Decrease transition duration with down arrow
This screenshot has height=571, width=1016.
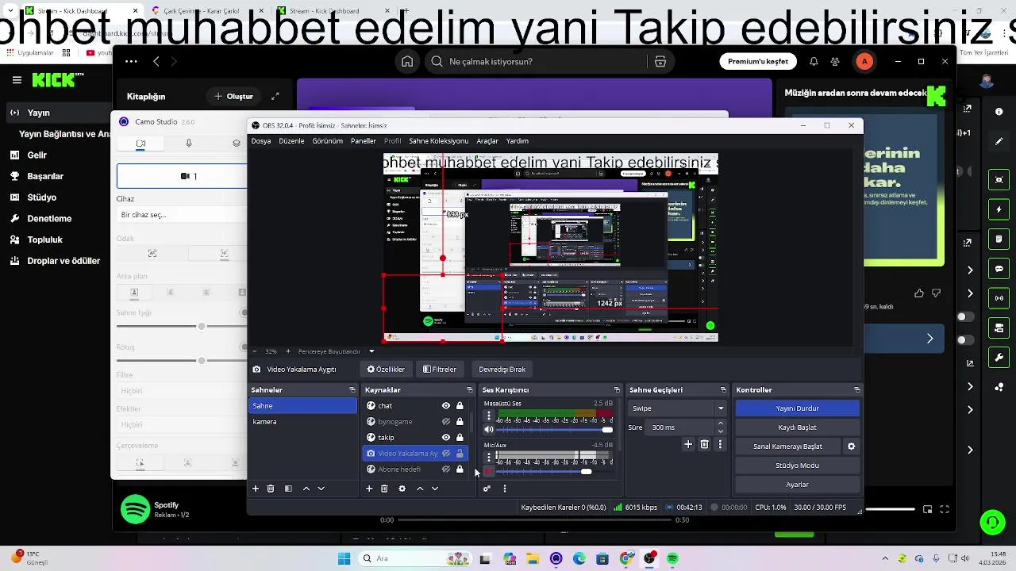click(x=721, y=431)
